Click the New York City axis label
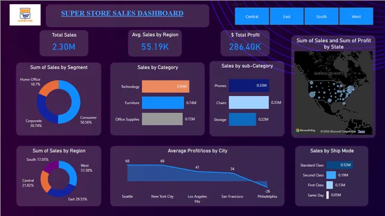Viewport: 385px width, 216px height. (x=162, y=196)
